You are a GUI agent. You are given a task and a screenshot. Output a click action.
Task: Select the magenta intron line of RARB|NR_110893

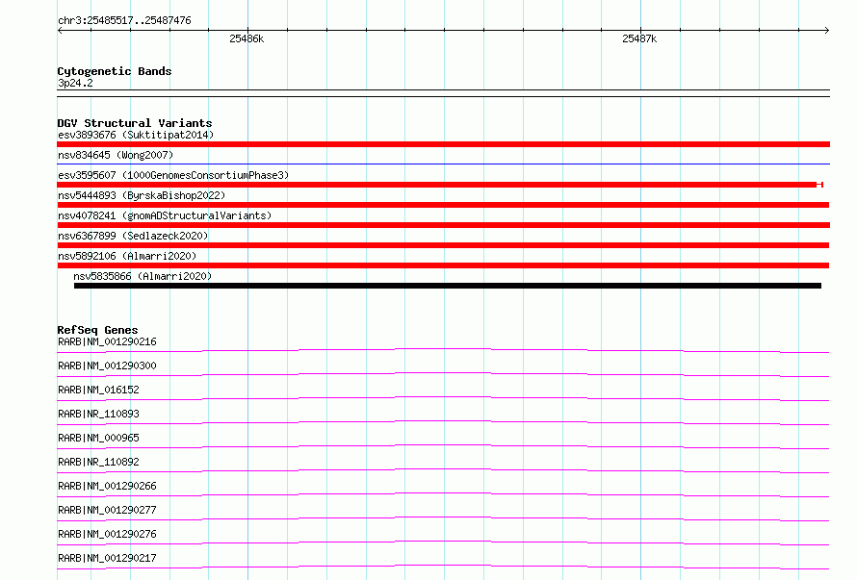coord(443,422)
